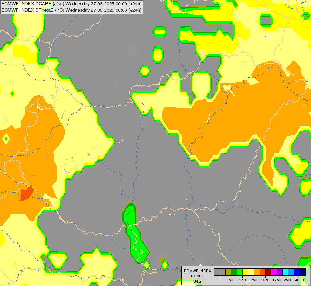Click the bright green legend swatch
311x286 pixels.
coord(240,272)
